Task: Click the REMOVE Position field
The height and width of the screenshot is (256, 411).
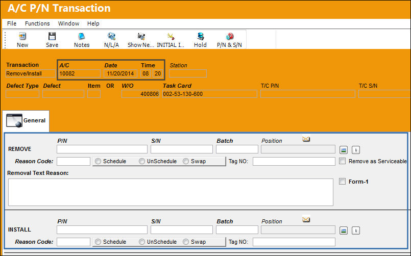Action: [x=298, y=149]
